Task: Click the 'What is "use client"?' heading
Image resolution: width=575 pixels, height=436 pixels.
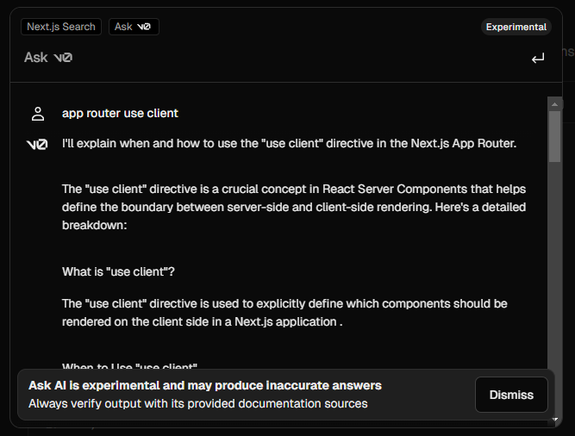Action: 118,271
